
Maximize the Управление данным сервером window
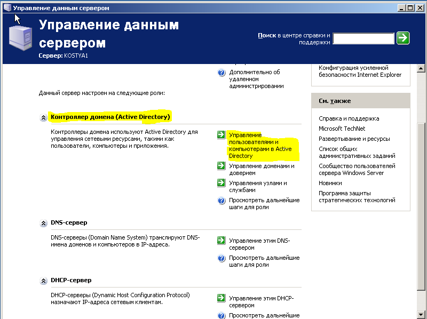pyautogui.click(x=410, y=8)
